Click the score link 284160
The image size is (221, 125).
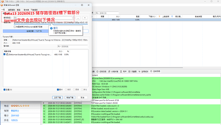tap(15, 116)
